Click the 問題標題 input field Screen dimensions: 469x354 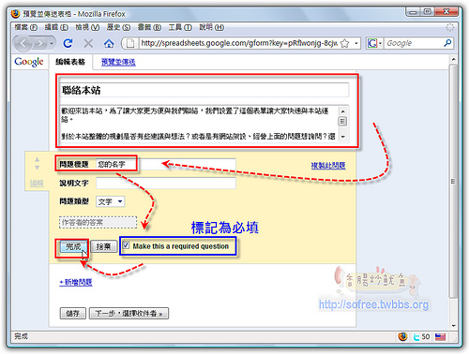click(x=166, y=164)
